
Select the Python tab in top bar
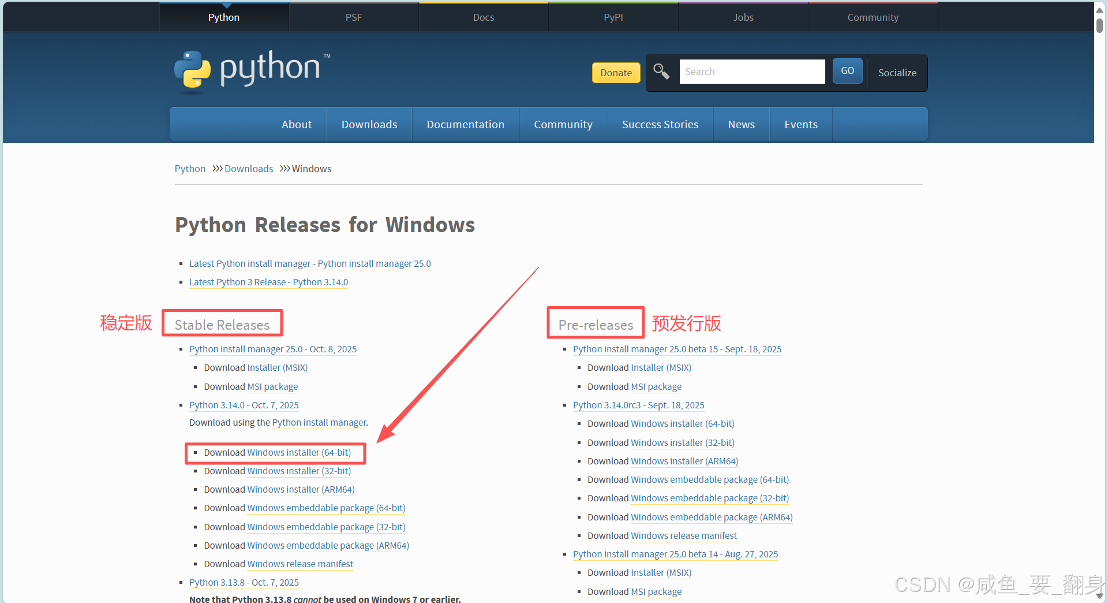tap(224, 17)
